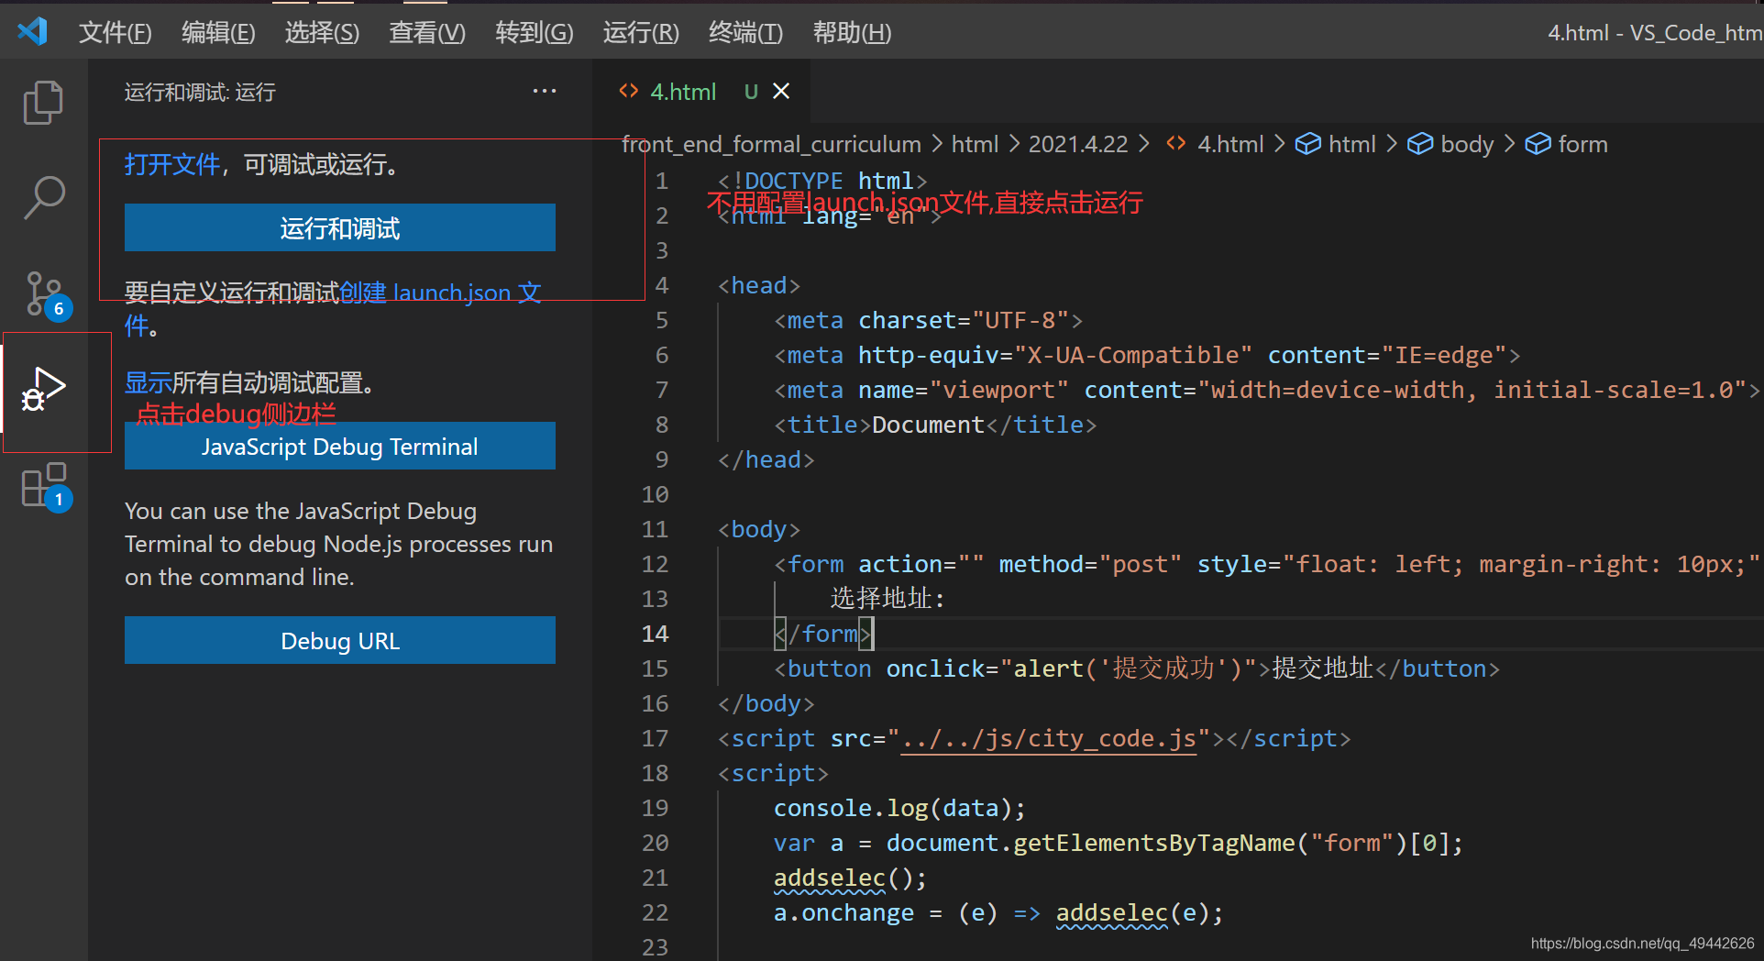Click the <title>Document</title> line
Viewport: 1764px width, 961px height.
(x=935, y=425)
